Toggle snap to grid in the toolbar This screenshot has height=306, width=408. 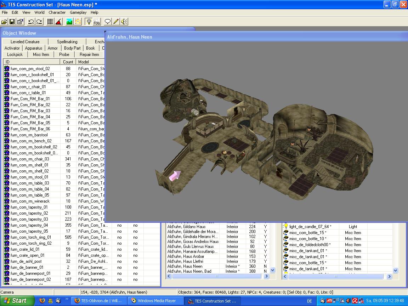[50, 22]
